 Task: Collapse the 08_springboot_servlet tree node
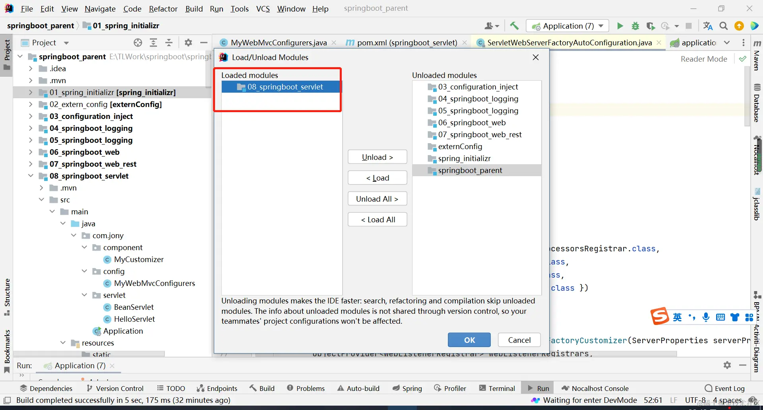pyautogui.click(x=31, y=176)
